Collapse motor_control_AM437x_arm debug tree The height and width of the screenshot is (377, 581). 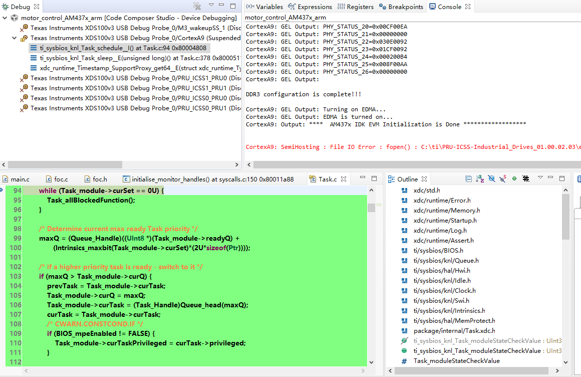click(x=5, y=18)
